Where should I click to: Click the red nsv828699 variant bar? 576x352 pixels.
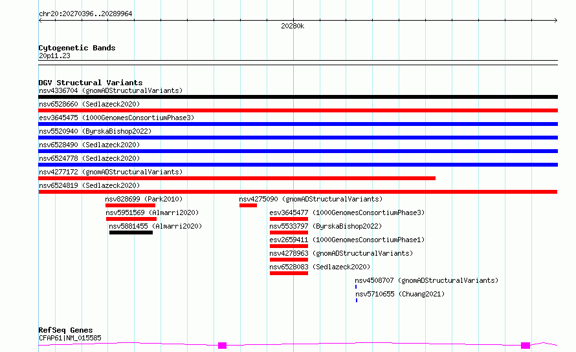tap(130, 205)
